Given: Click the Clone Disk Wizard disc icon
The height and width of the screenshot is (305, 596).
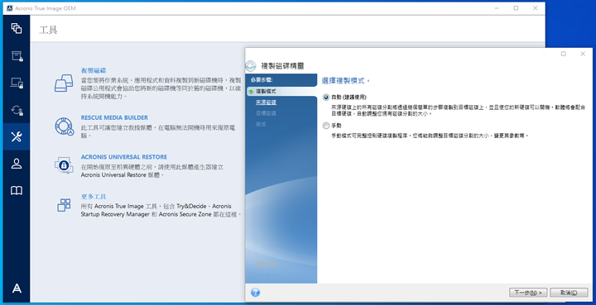Looking at the screenshot, I should point(251,66).
